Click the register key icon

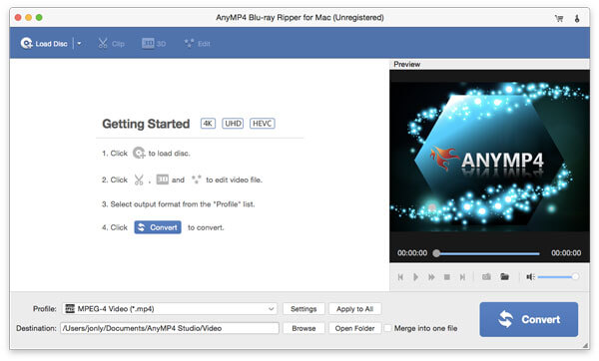click(577, 18)
